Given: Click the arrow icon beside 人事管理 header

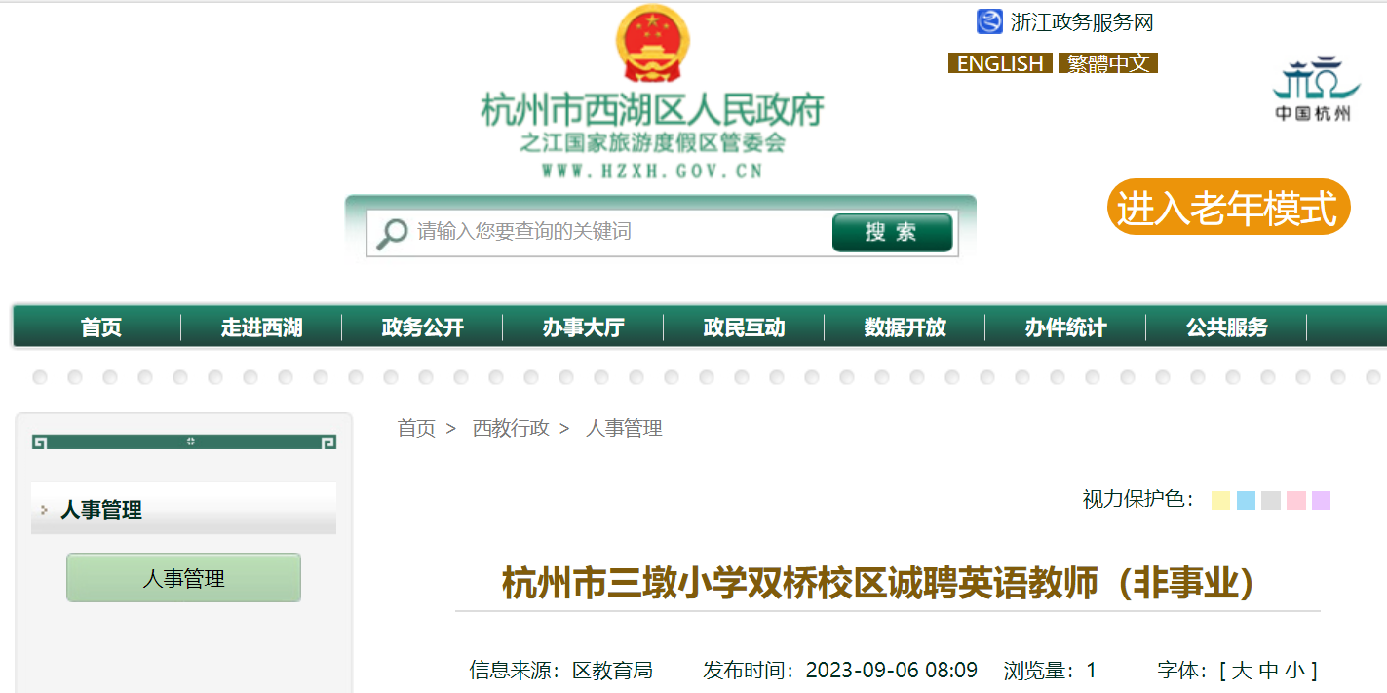Looking at the screenshot, I should (44, 510).
